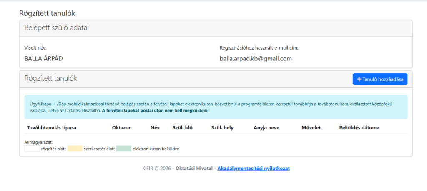Click the plus icon on Tanuló hozzáadása
The width and height of the screenshot is (427, 191).
coord(359,79)
